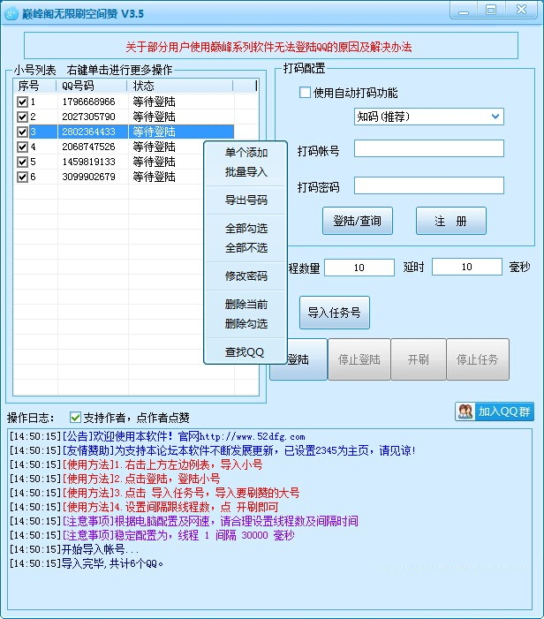Select 单个添加 from the context menu
The width and height of the screenshot is (544, 619).
point(246,153)
